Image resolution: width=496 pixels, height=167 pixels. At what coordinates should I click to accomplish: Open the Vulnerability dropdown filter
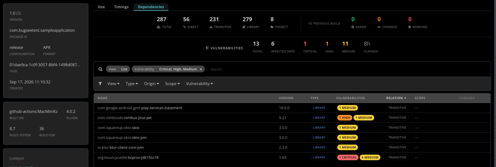tap(199, 84)
